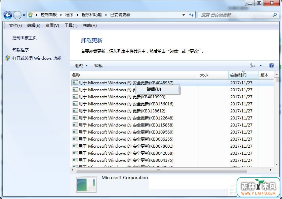
Task: Click the update icon beside KB3138612
Action: click(x=75, y=111)
